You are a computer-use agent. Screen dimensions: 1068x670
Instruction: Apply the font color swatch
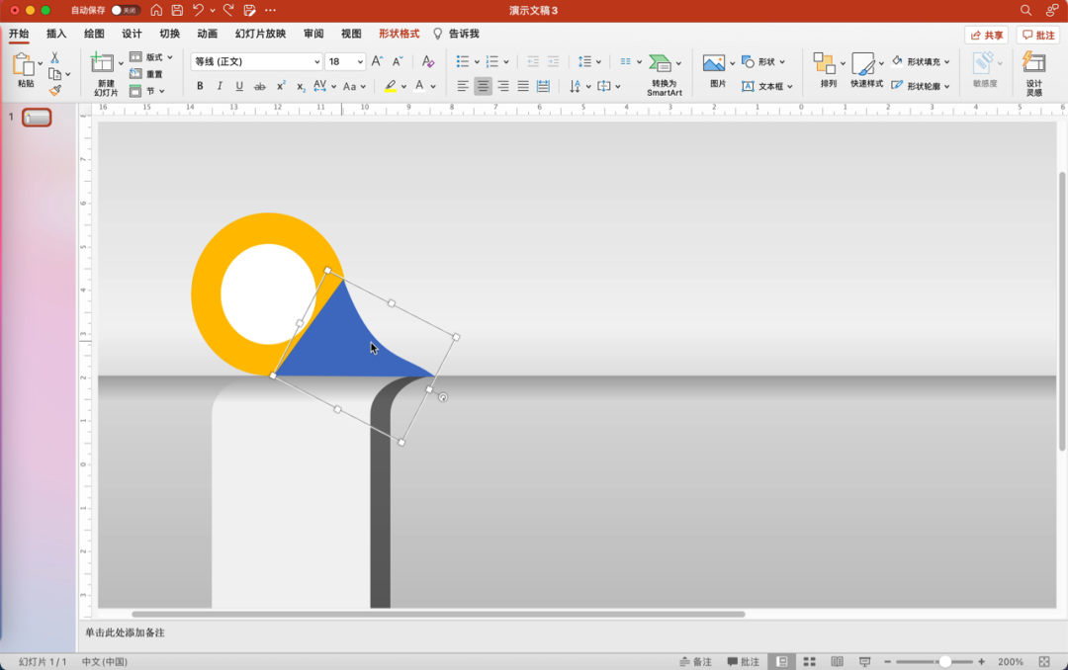click(419, 87)
